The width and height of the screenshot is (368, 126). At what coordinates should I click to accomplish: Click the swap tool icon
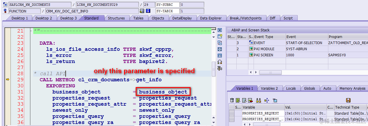pos(220,43)
